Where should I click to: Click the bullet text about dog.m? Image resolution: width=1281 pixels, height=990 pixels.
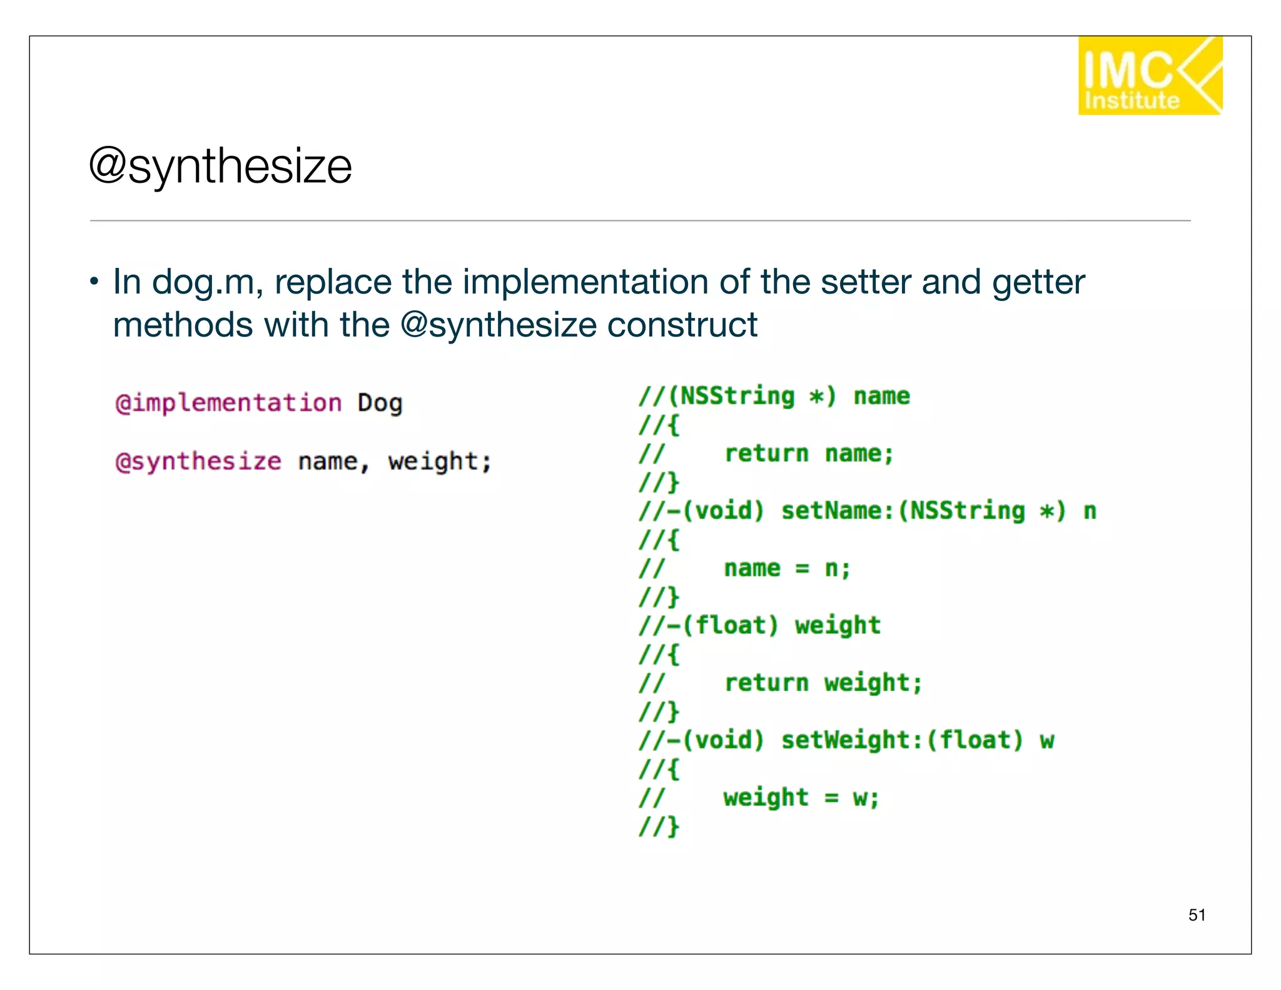tap(599, 303)
